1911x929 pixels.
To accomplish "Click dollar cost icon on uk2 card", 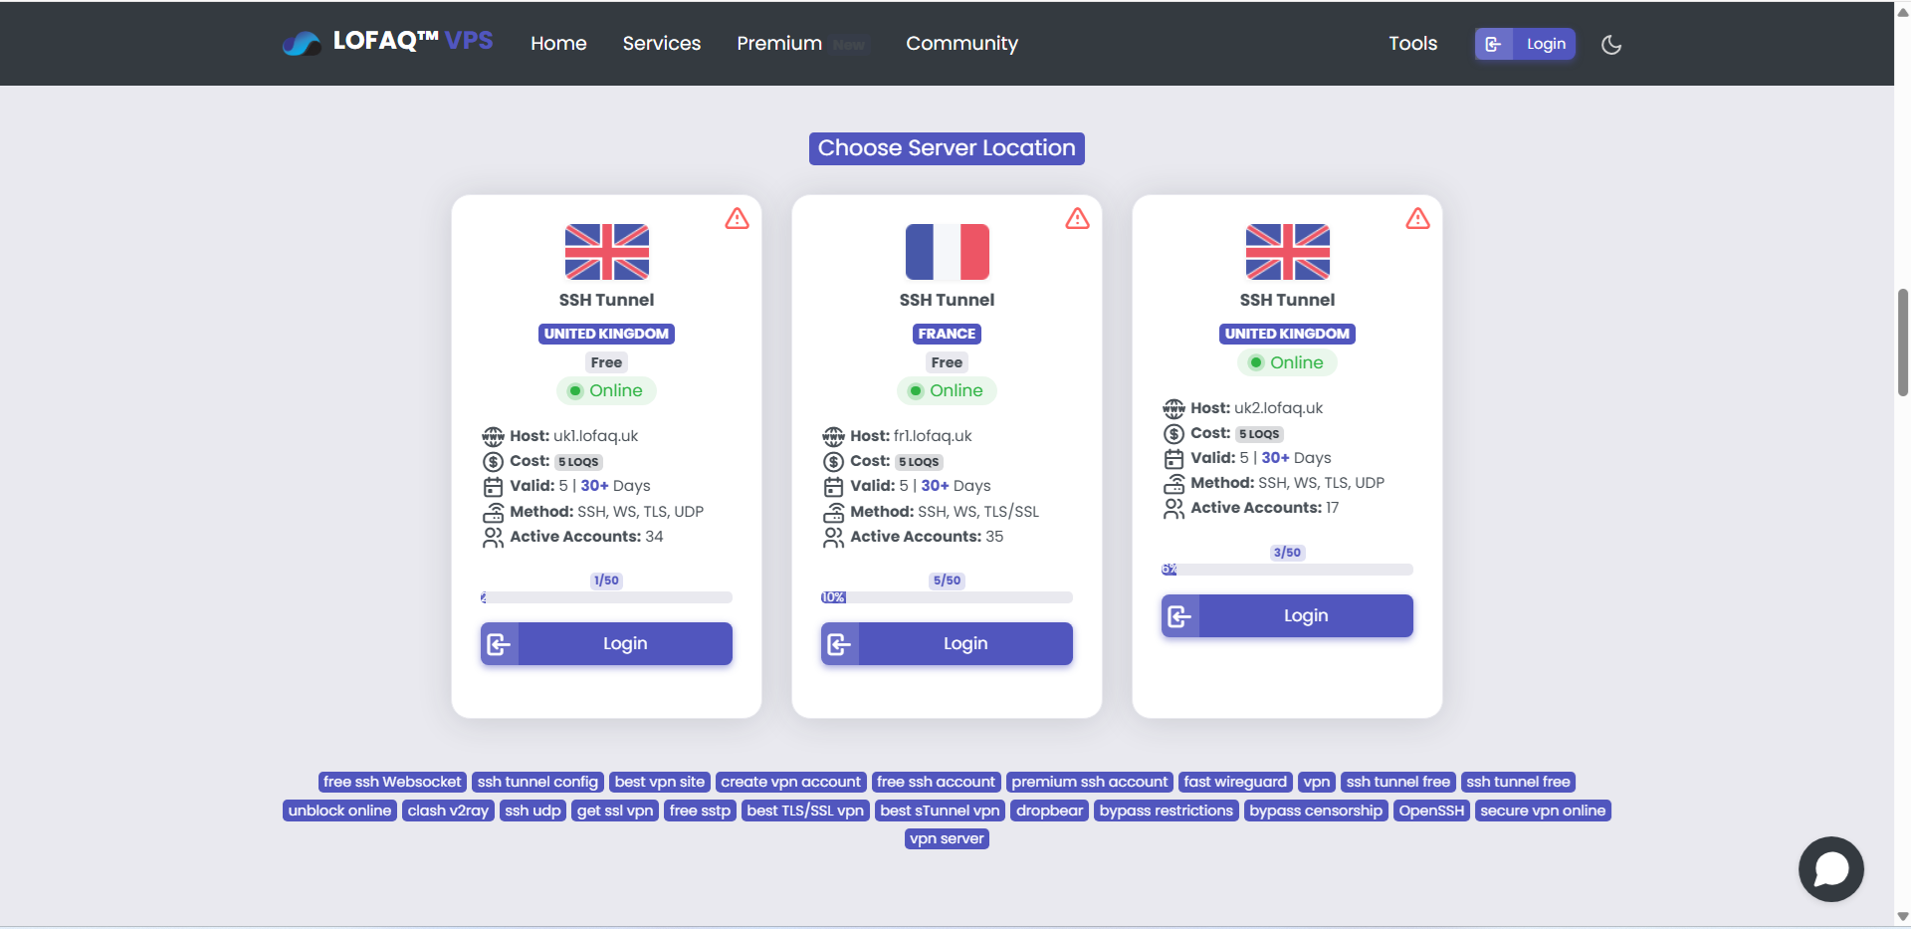I will tap(1173, 433).
